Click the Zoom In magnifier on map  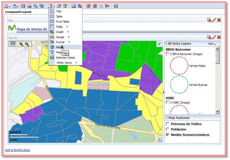(21, 44)
